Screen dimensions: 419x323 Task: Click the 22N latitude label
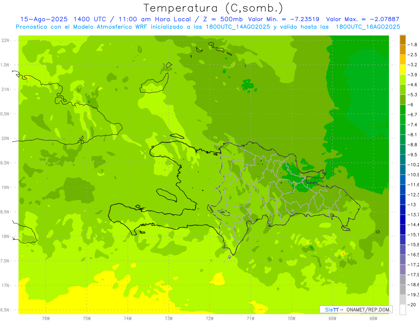6,40
